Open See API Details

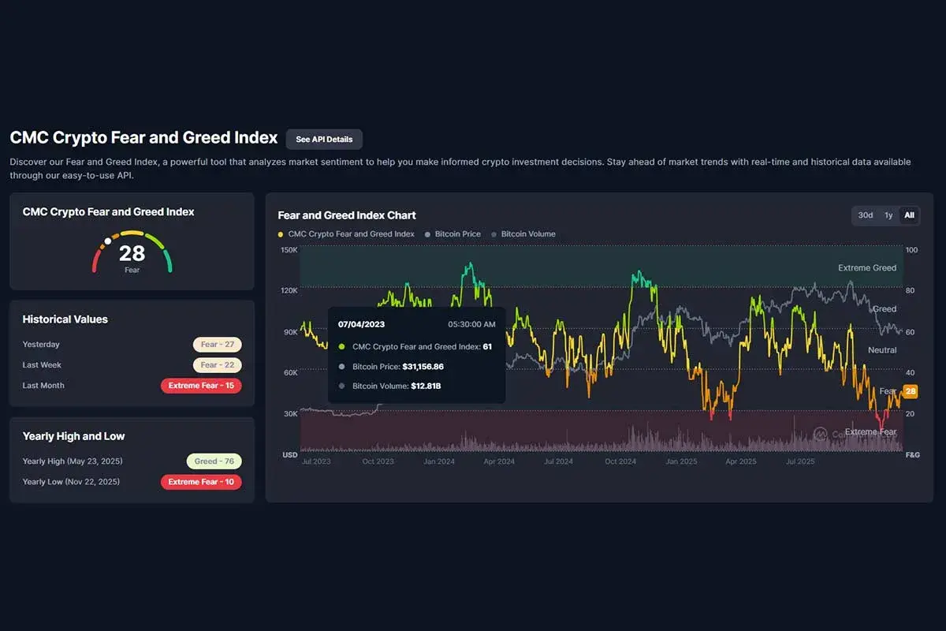pyautogui.click(x=324, y=139)
